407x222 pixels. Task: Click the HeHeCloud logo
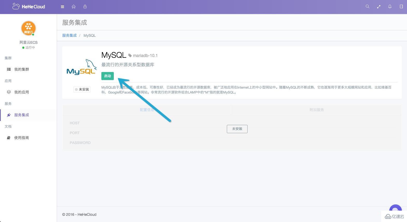pyautogui.click(x=29, y=6)
